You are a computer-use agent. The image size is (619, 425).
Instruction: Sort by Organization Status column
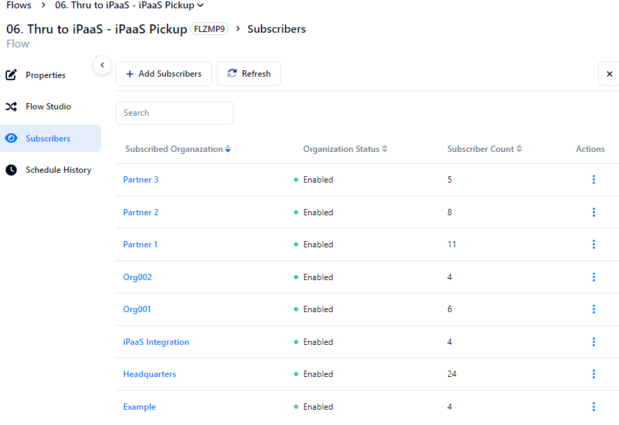tap(384, 149)
